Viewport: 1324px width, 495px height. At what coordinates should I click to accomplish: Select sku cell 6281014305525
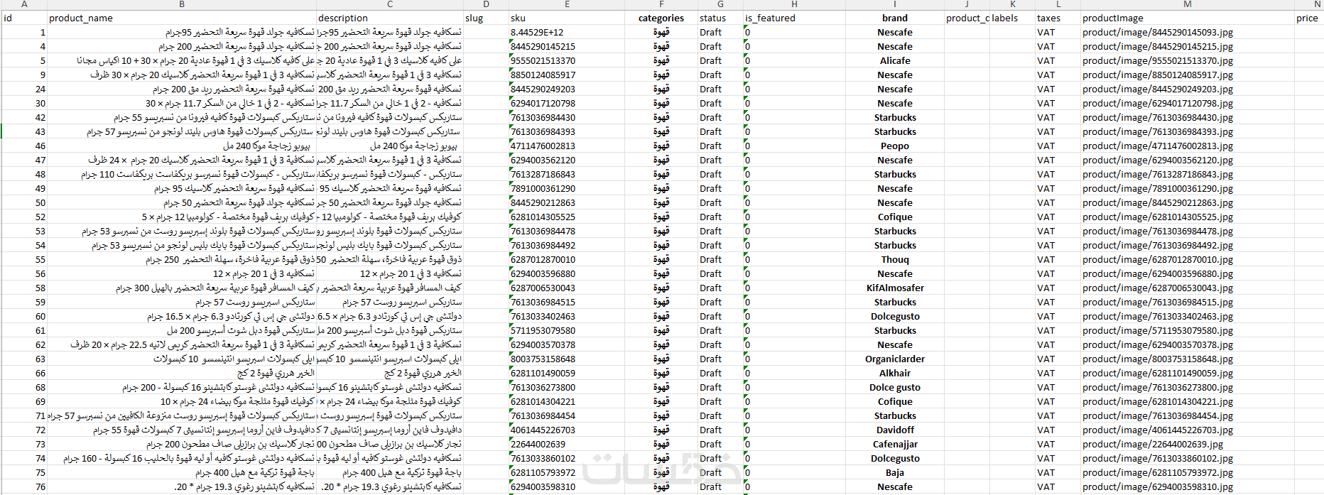(x=567, y=217)
